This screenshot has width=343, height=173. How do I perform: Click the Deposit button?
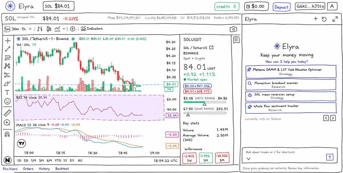click(281, 7)
